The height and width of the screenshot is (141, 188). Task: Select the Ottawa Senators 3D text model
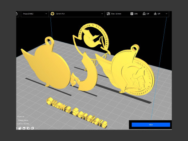77,113
